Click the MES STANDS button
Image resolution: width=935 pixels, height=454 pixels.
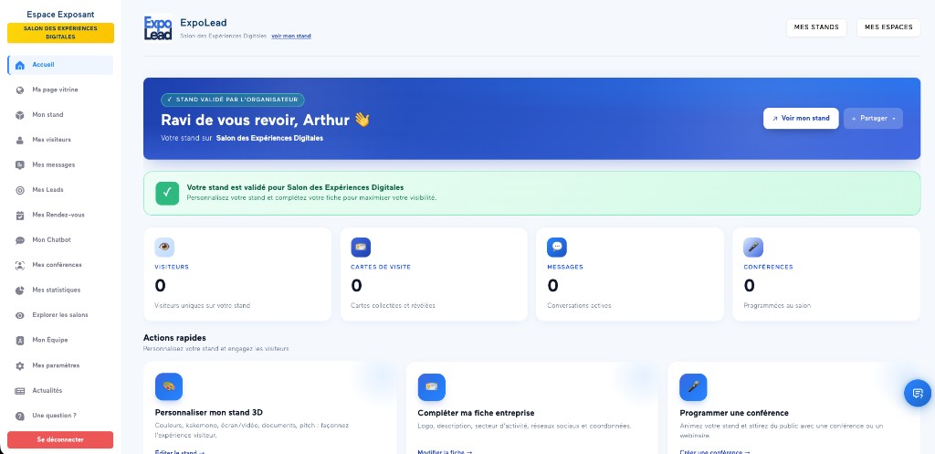click(816, 27)
